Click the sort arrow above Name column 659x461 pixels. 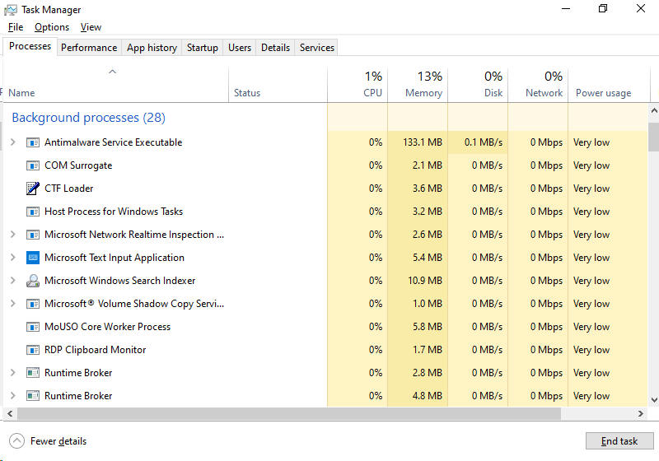[x=112, y=72]
